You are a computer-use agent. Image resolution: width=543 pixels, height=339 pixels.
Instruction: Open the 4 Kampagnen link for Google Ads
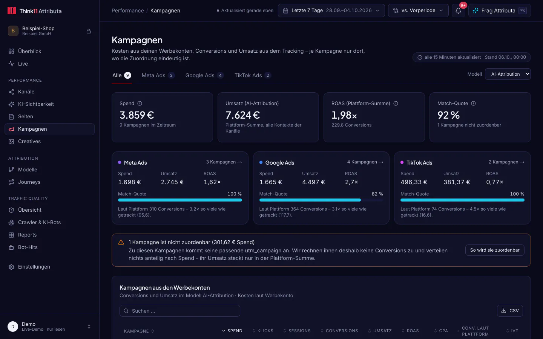coord(365,162)
